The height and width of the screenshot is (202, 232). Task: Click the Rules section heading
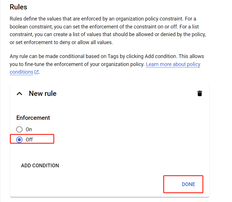coord(18,7)
